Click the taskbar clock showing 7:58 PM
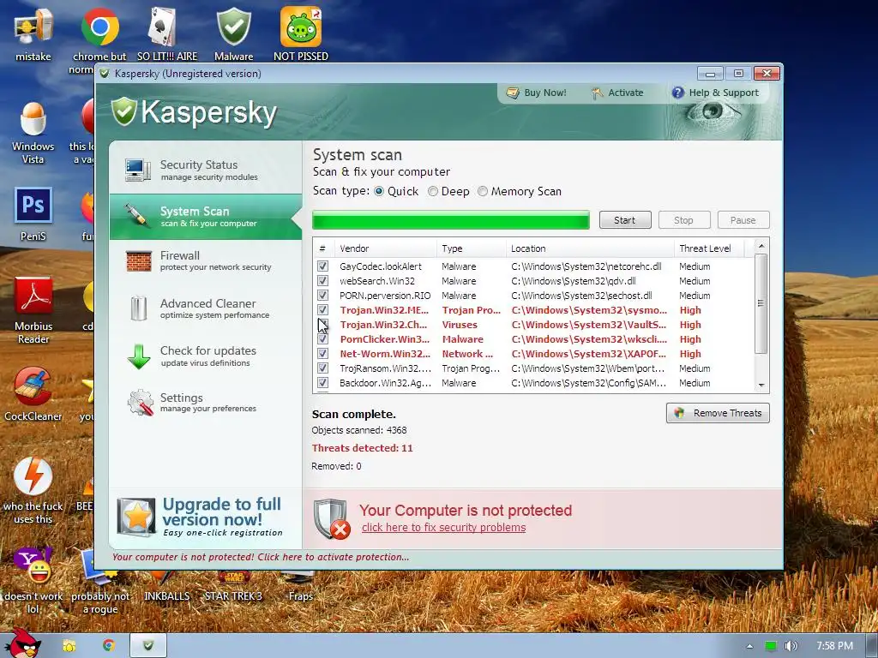This screenshot has width=878, height=658. (x=834, y=646)
